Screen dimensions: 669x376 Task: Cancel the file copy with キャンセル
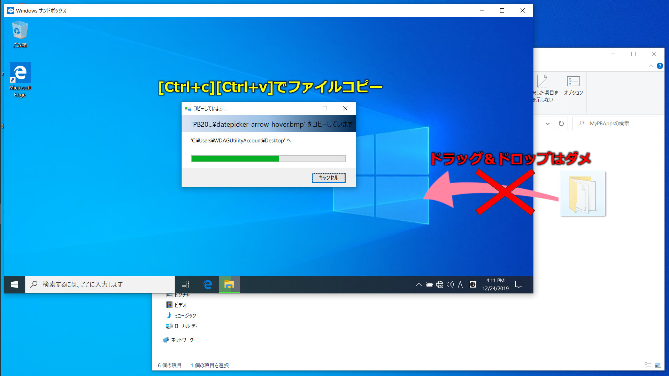point(328,178)
